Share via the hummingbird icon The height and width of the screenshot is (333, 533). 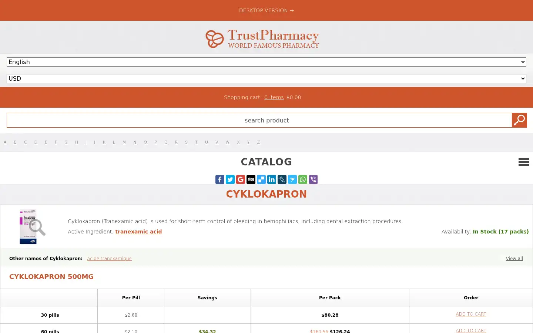pyautogui.click(x=292, y=179)
